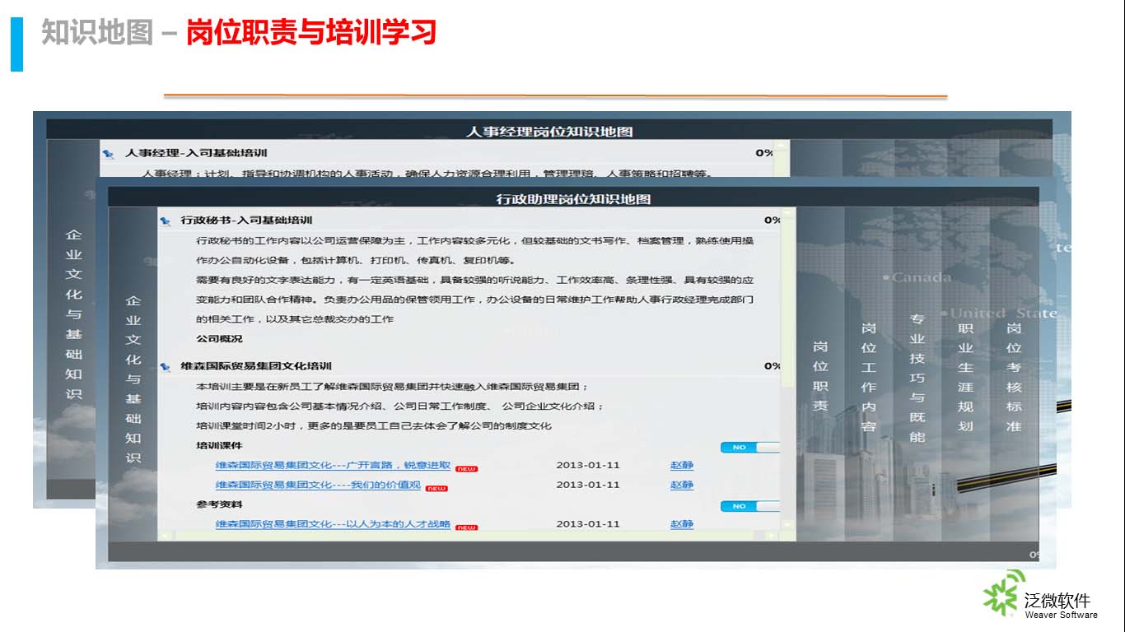Open link 维森国际贸易集团文化---以人为本的人才战略
The width and height of the screenshot is (1125, 632).
(334, 523)
